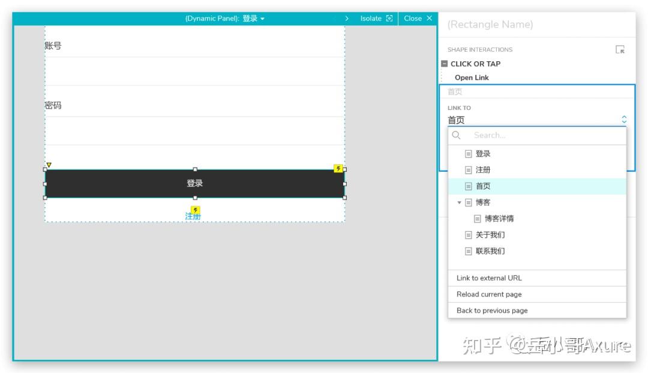Click the page icon beside 关于我们
This screenshot has width=648, height=373.
pyautogui.click(x=468, y=234)
